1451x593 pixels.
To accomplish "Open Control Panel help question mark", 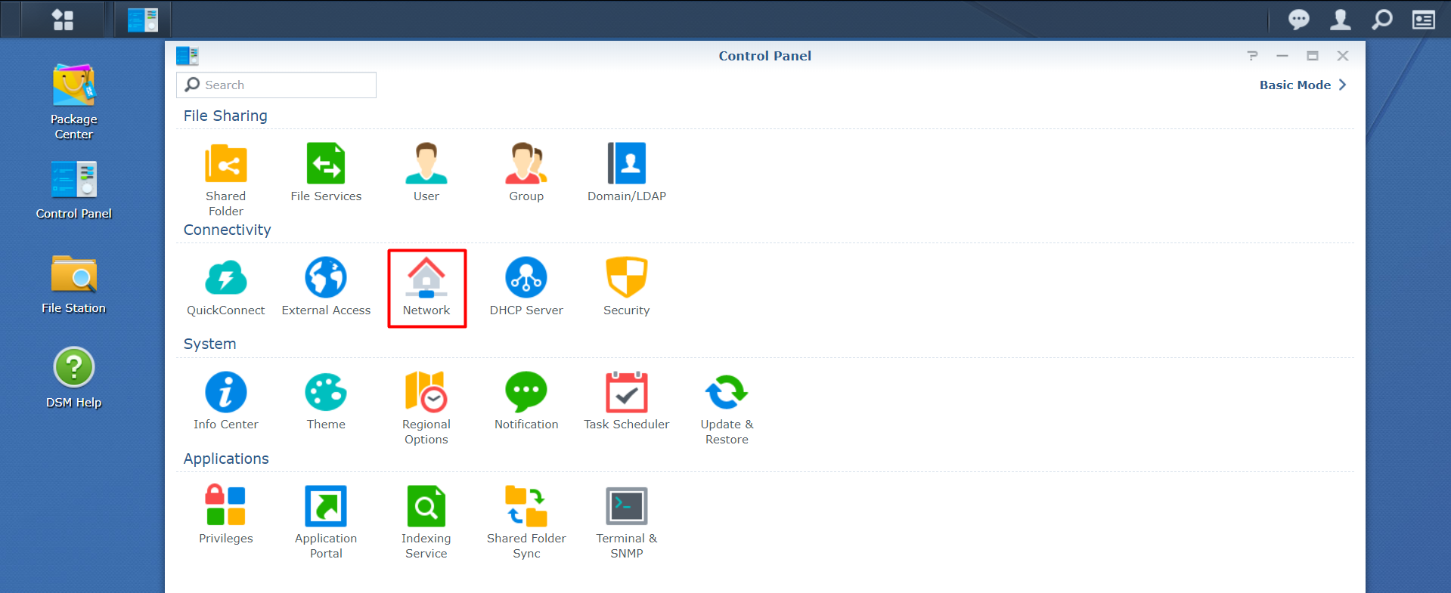I will (1252, 56).
